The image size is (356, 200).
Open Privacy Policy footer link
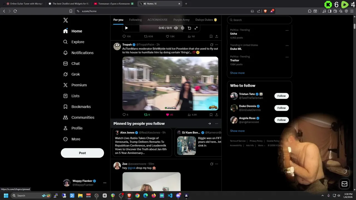coord(256,141)
